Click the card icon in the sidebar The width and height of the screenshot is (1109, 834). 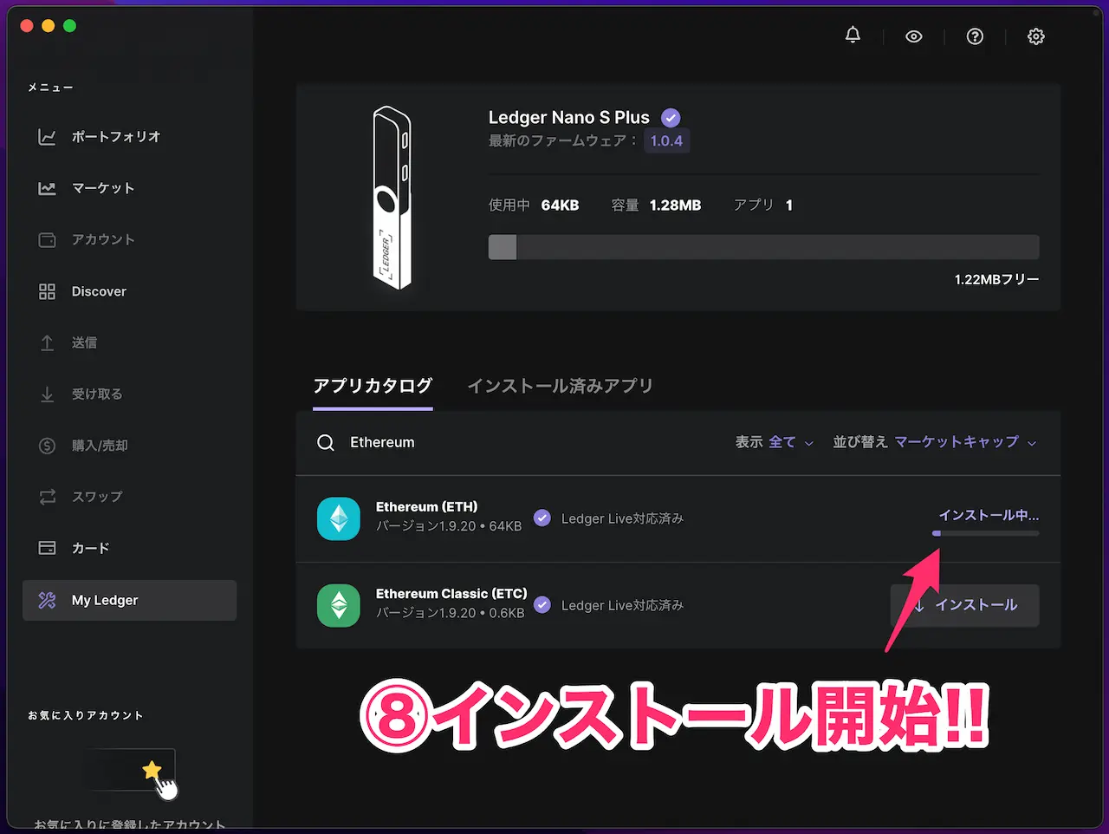pos(47,548)
